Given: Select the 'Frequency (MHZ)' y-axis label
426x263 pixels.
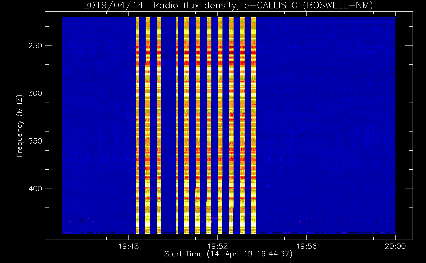Looking at the screenshot, I should (x=19, y=126).
